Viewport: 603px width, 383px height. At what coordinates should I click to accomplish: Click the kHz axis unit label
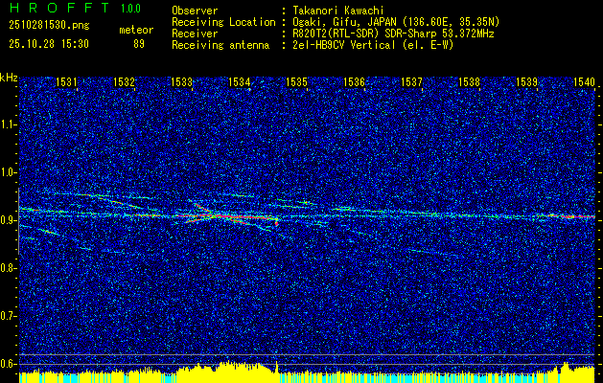coord(9,78)
